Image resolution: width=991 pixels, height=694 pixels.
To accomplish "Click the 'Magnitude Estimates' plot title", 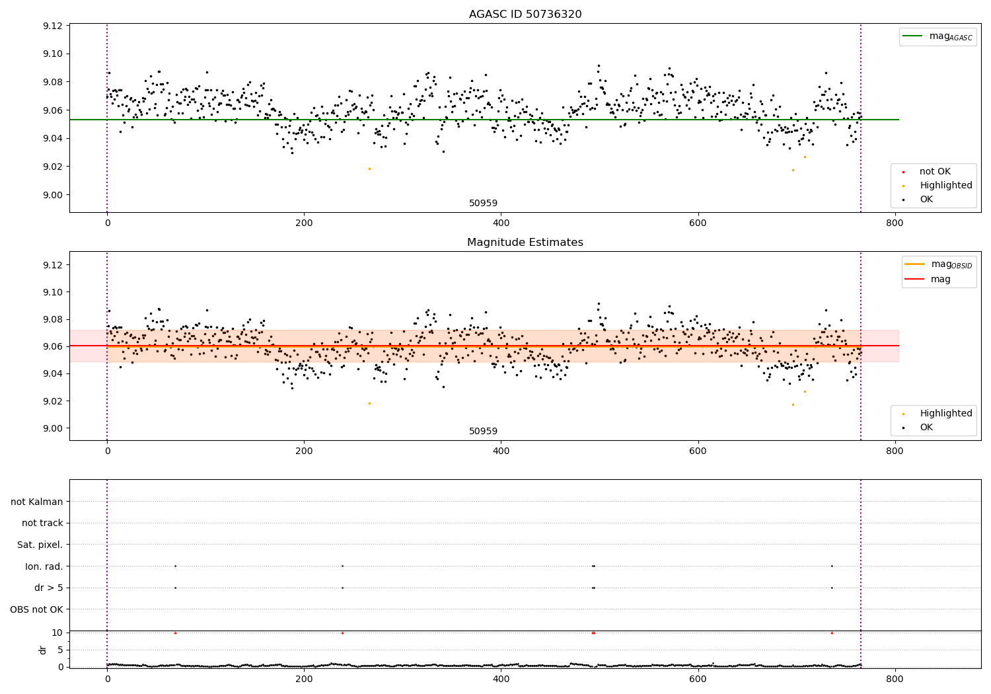I will click(x=525, y=243).
